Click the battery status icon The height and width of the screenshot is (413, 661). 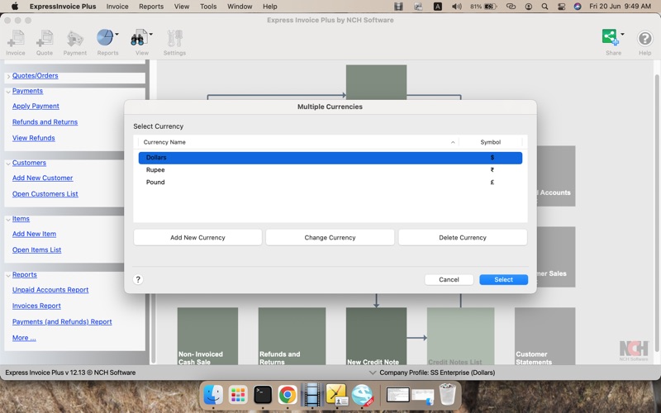(x=491, y=7)
